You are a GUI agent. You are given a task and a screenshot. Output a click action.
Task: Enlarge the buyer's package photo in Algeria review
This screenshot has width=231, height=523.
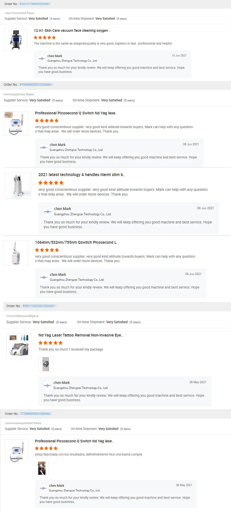(46, 364)
